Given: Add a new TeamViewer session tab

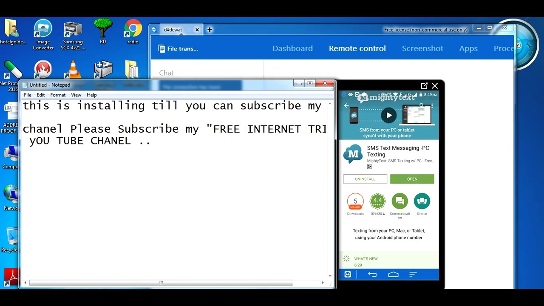Looking at the screenshot, I should 210,30.
